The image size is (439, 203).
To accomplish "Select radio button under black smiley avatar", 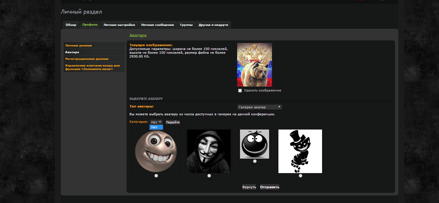I will coord(255,161).
